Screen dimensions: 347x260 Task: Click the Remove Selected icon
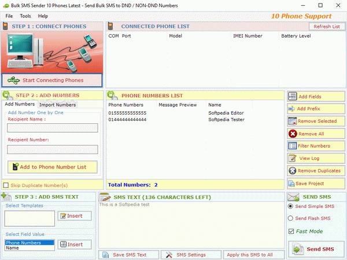tap(292, 121)
